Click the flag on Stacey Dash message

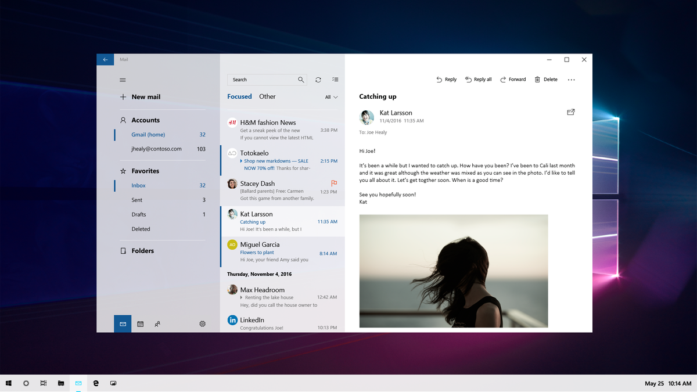(x=334, y=184)
